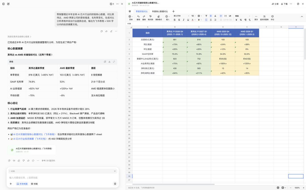Select cell showing 816 in row 2
This screenshot has width=306, height=190.
(199, 40)
